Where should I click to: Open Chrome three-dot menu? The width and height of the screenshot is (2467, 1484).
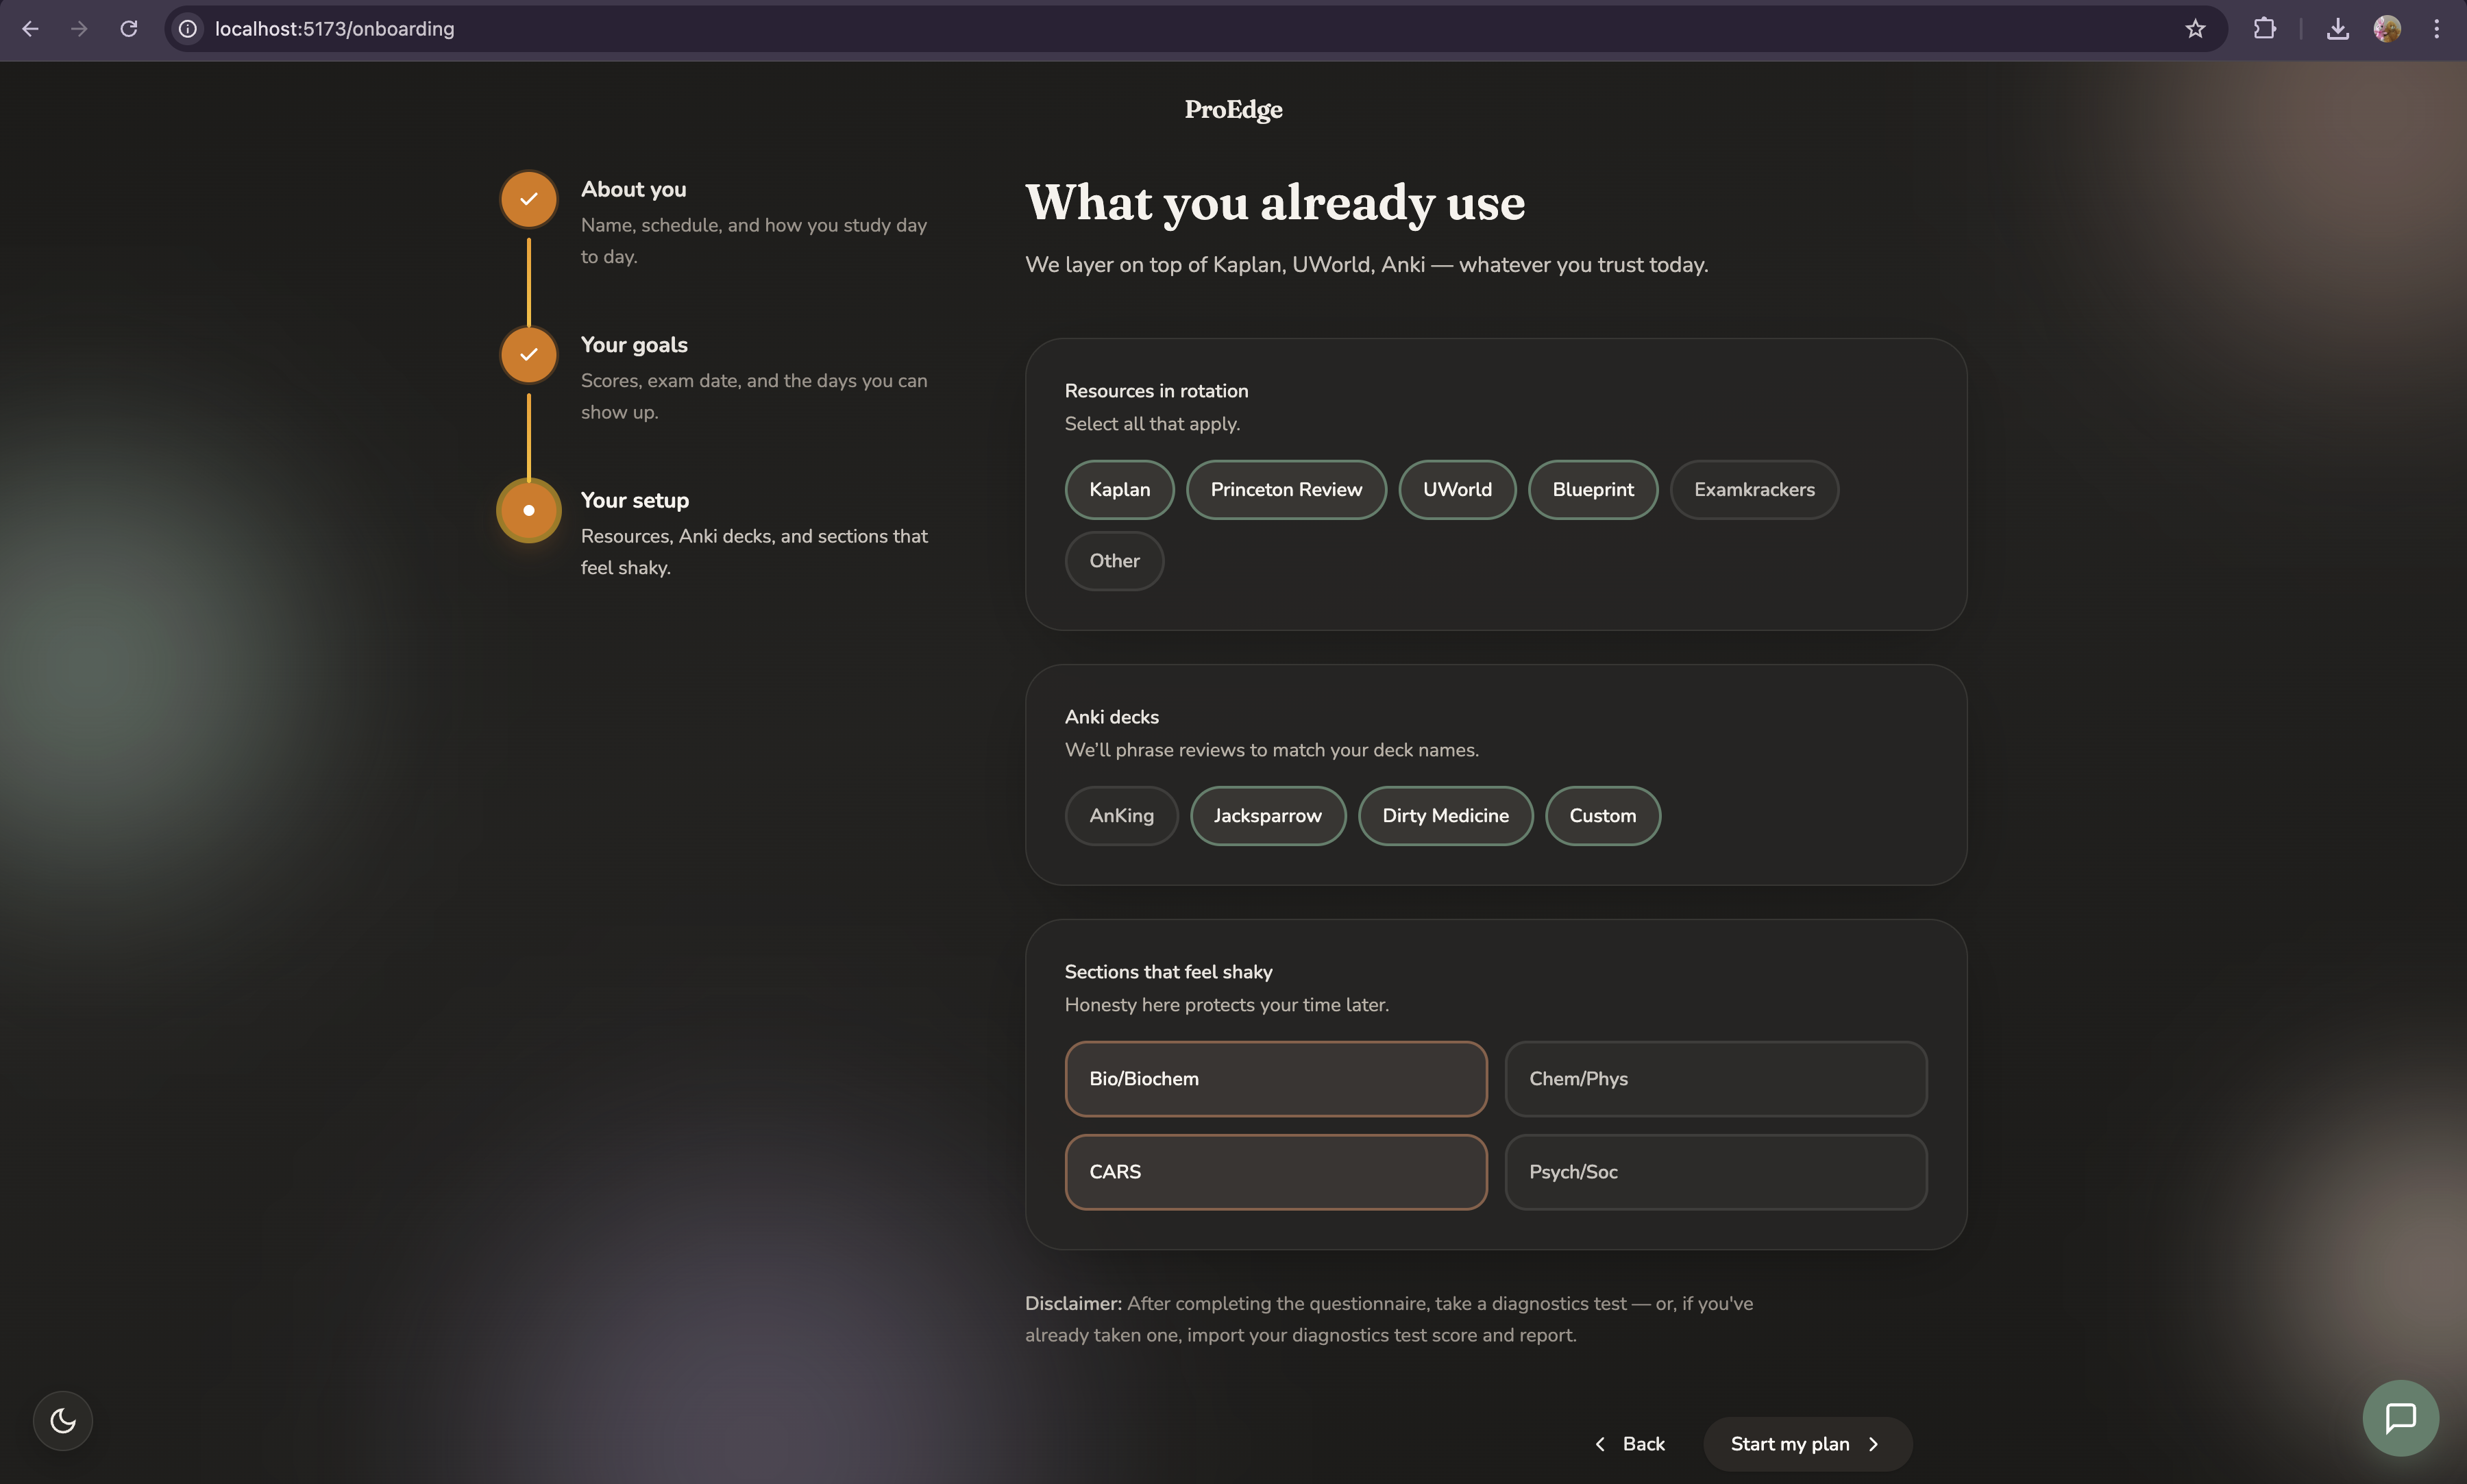click(2437, 29)
